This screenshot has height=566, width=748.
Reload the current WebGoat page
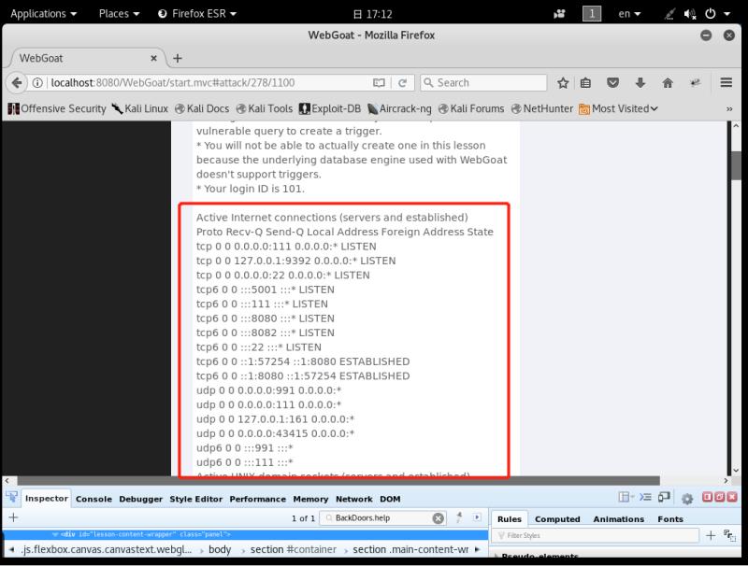(402, 83)
